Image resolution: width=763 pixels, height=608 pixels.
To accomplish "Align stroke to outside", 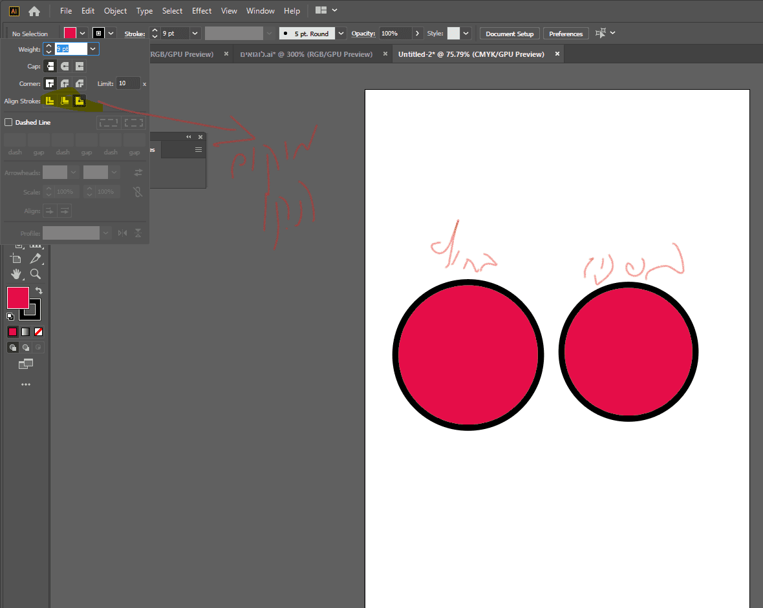I will 79,101.
